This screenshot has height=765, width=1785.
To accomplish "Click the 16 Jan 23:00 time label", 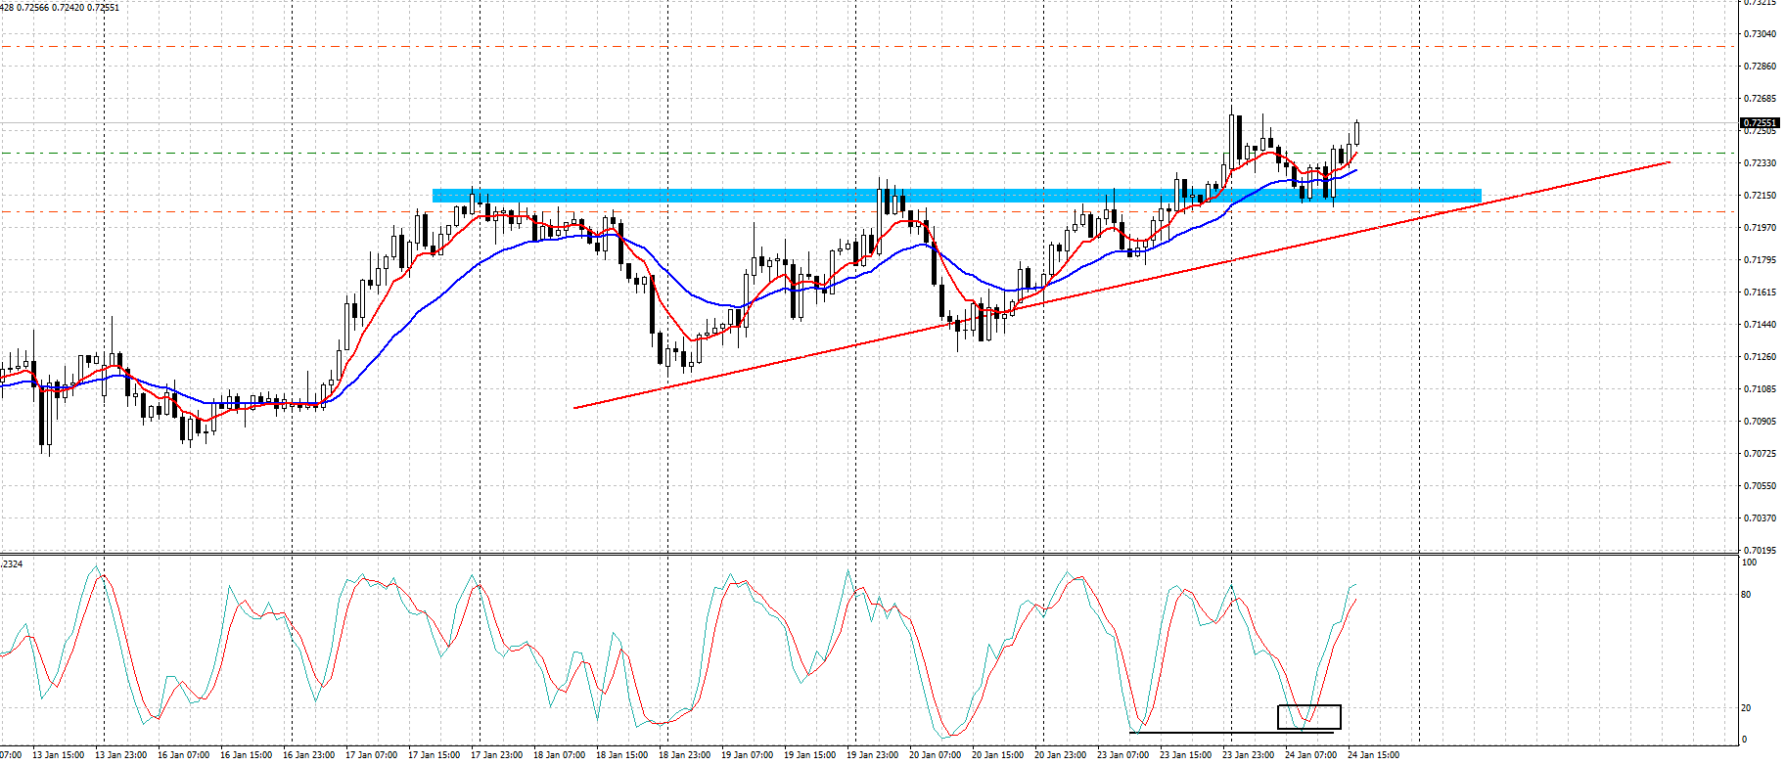I will click(x=309, y=755).
